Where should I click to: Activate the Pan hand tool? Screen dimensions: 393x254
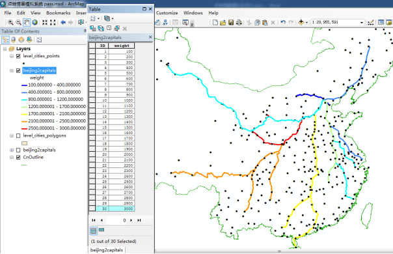click(27, 22)
